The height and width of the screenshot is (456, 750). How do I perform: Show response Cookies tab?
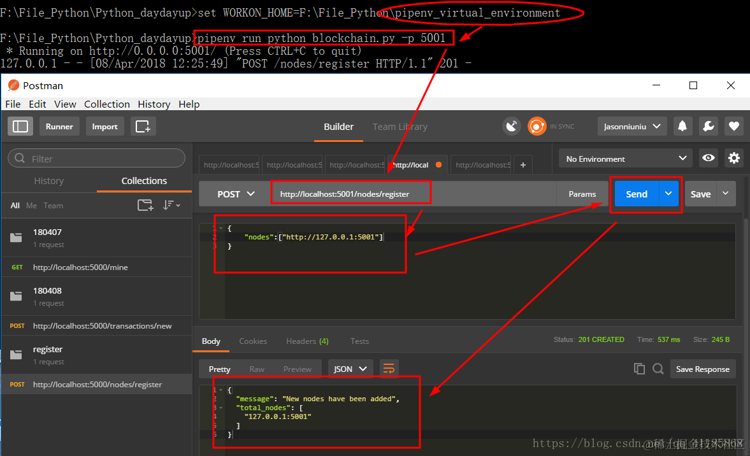253,341
